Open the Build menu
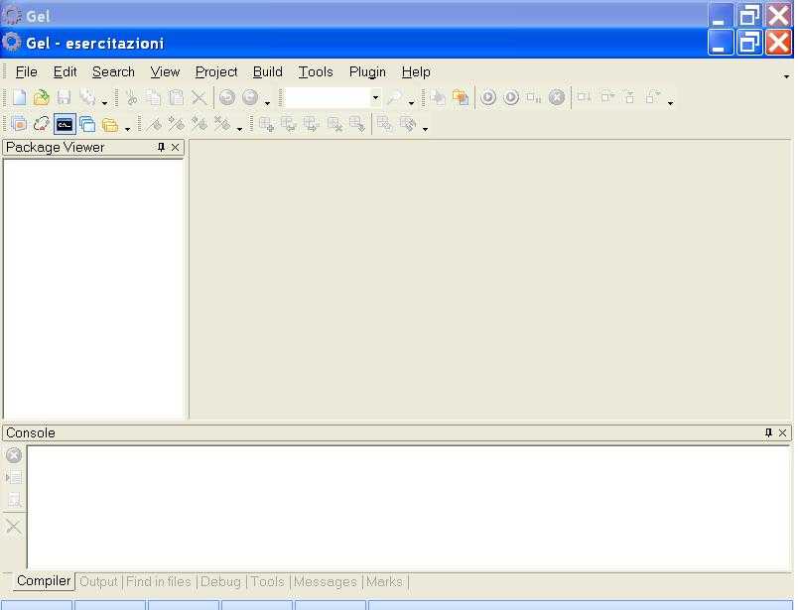 tap(267, 71)
